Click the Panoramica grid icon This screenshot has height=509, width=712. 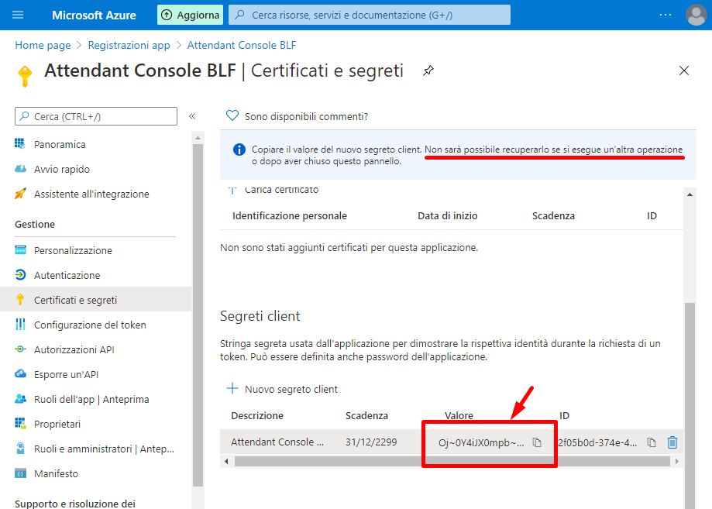[20, 144]
